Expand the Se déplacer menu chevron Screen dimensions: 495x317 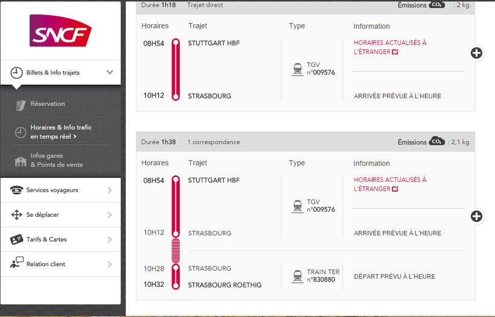110,215
